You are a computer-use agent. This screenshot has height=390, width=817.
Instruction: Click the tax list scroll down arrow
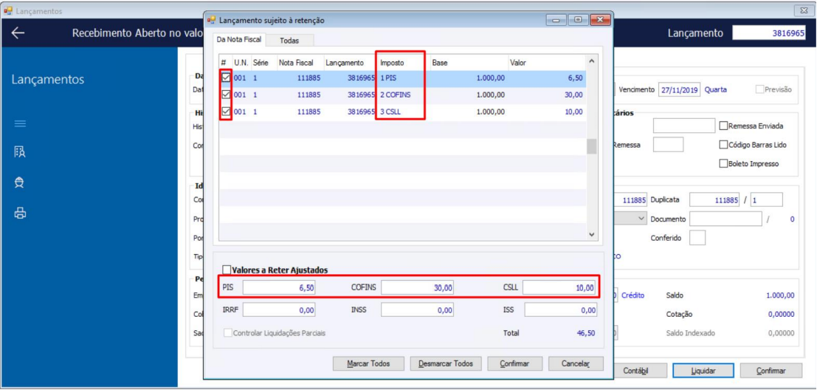point(591,235)
